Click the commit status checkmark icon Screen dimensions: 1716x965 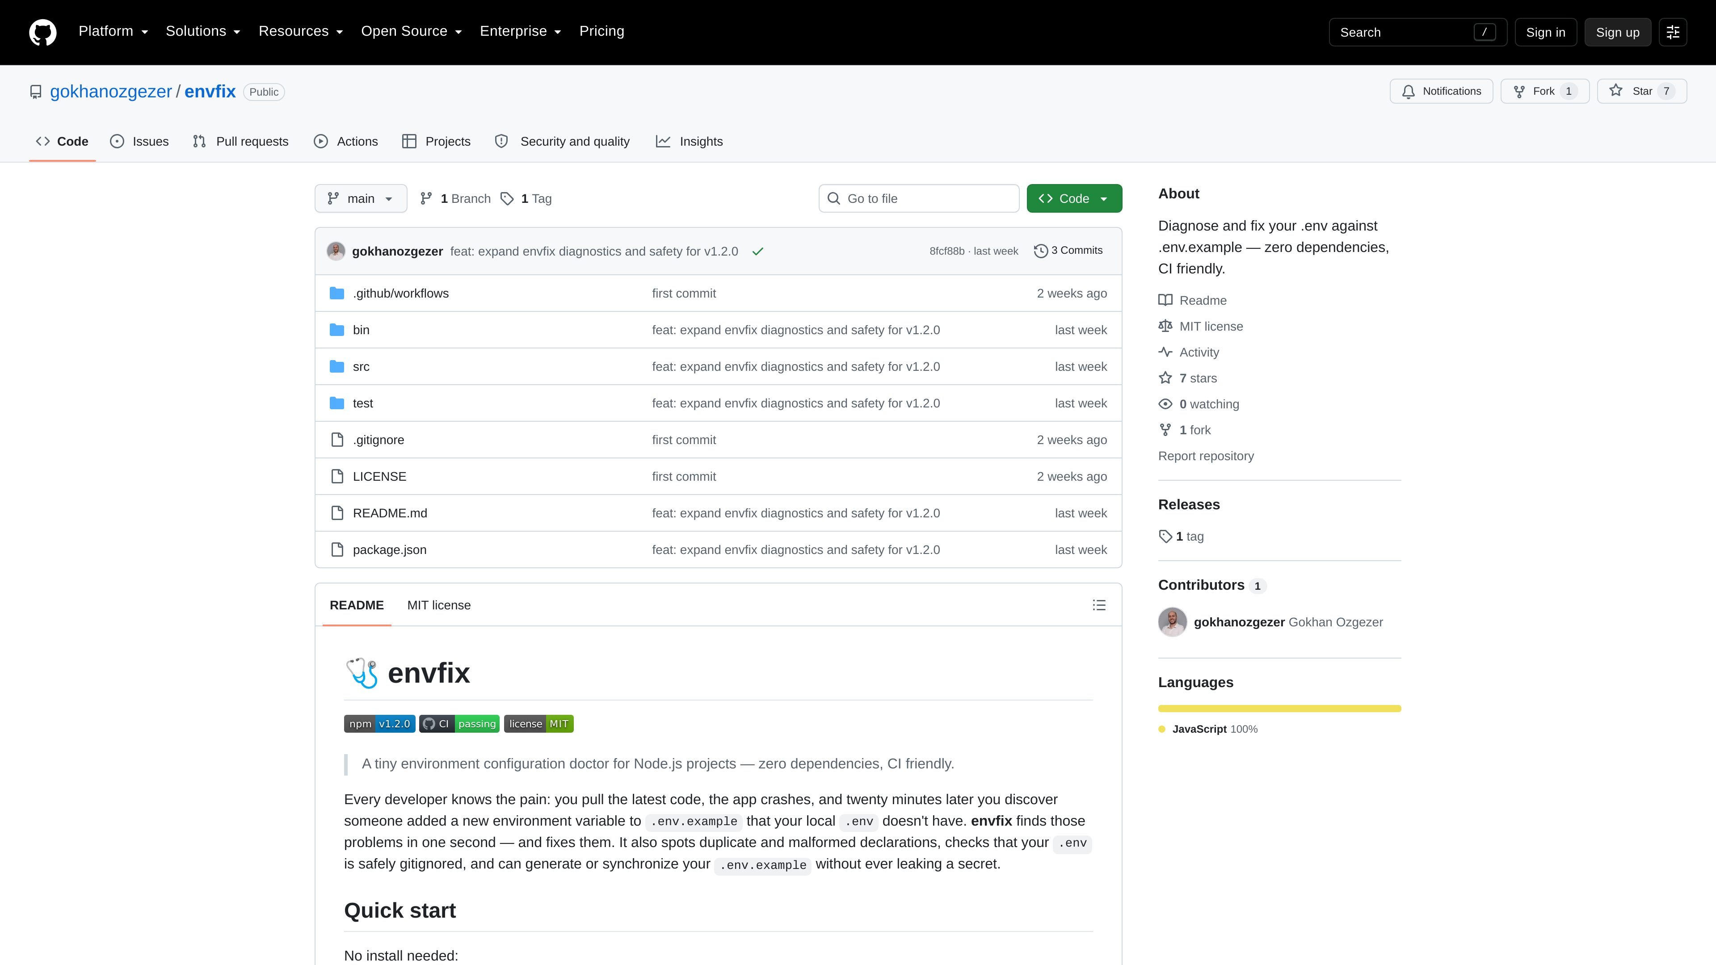[757, 251]
